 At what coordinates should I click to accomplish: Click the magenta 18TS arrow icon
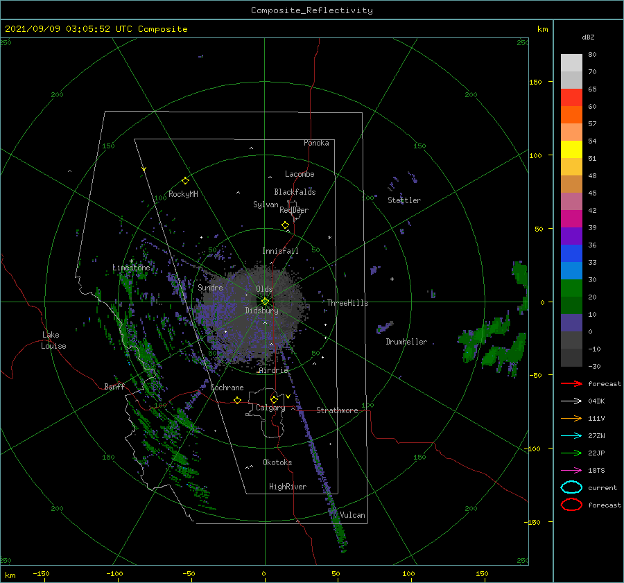click(571, 471)
